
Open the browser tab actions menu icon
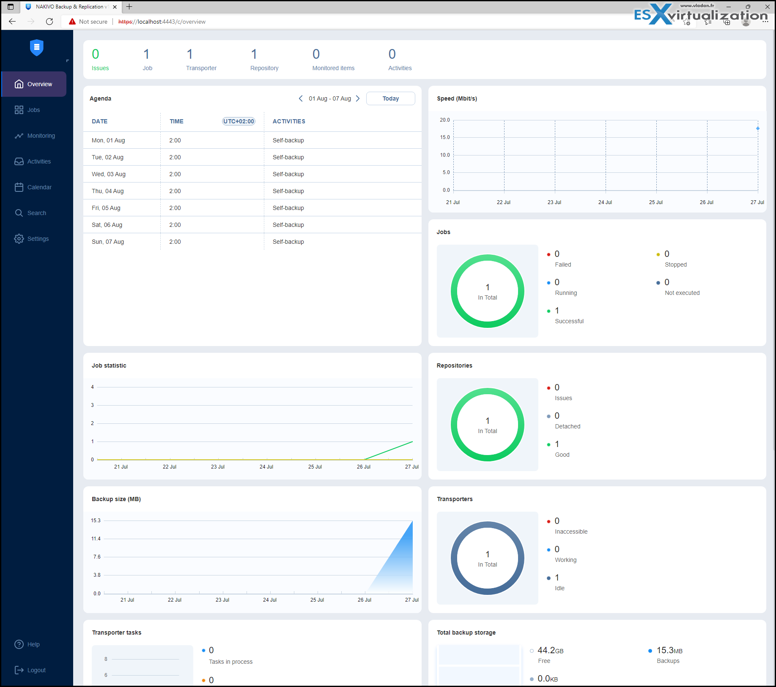point(11,7)
